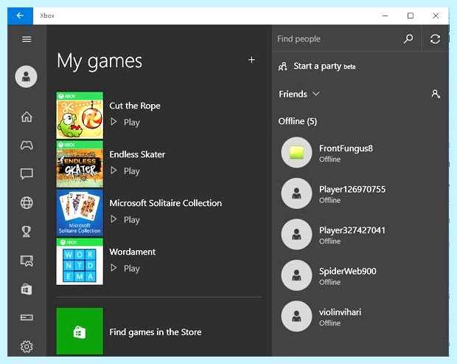Click the Offline (5) heading
The width and height of the screenshot is (457, 364).
pyautogui.click(x=298, y=121)
